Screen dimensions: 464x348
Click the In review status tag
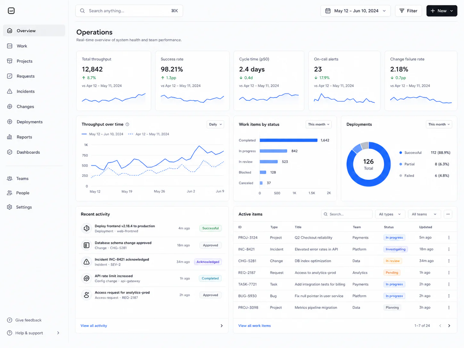click(393, 261)
